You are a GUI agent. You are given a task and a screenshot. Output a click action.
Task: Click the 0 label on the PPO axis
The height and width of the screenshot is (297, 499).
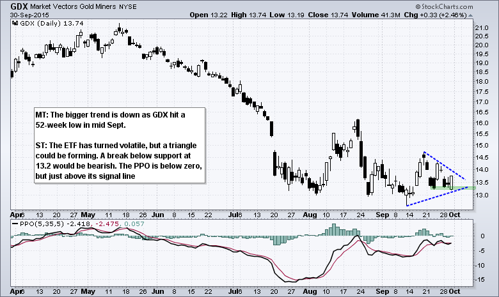click(483, 236)
